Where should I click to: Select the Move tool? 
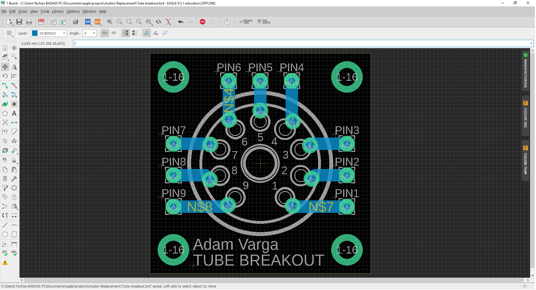tap(5, 67)
